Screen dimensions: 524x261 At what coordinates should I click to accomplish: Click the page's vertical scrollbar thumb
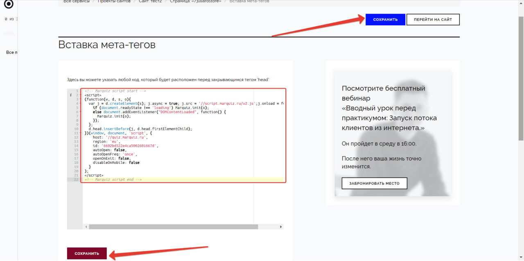521,78
